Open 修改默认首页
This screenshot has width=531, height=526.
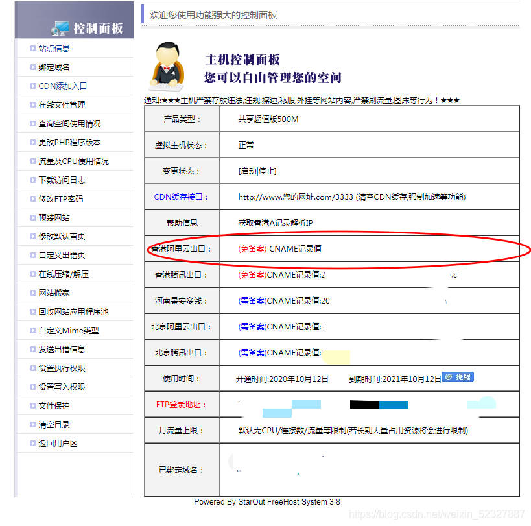click(62, 237)
